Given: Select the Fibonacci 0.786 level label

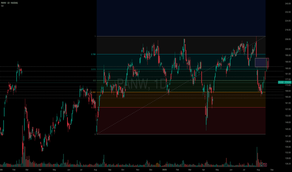Looking at the screenshot, I should [x=93, y=54].
